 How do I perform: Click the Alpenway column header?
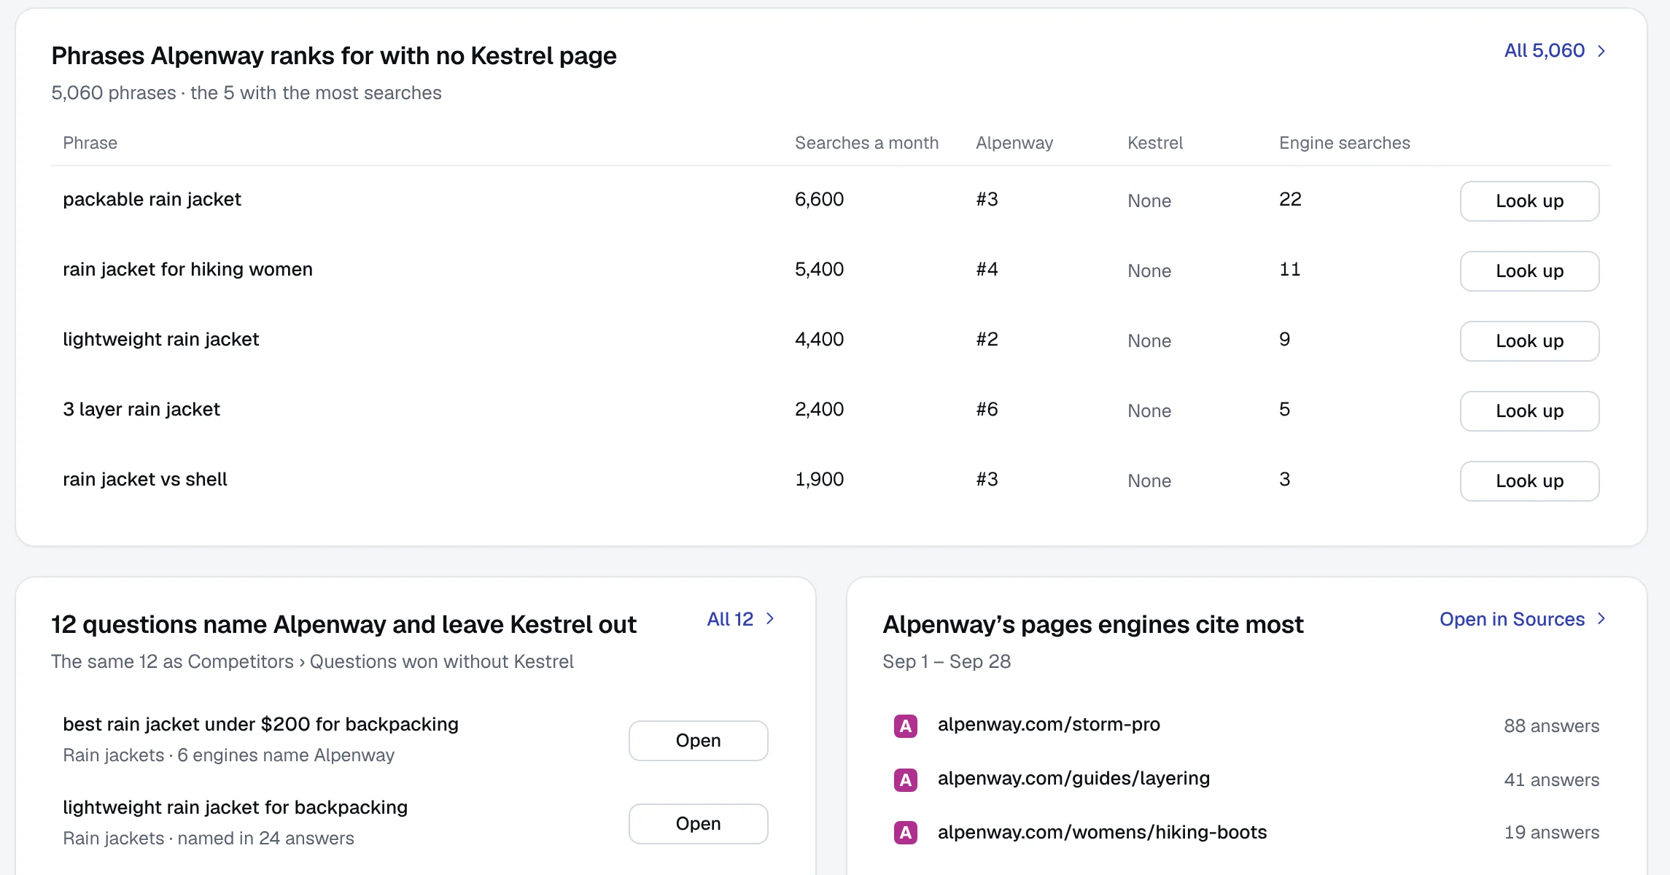coord(1014,143)
